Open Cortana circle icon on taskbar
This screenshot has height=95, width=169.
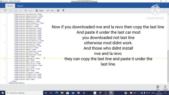(46, 93)
